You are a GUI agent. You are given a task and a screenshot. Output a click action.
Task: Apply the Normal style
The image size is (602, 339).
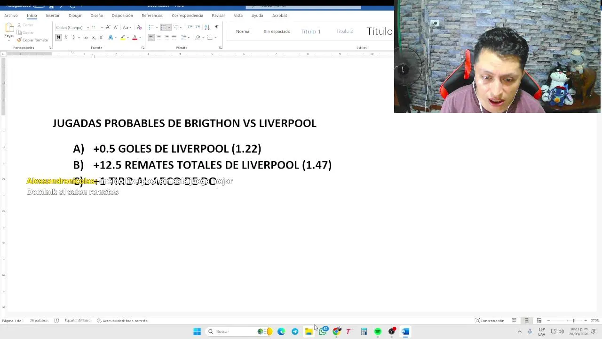click(243, 32)
